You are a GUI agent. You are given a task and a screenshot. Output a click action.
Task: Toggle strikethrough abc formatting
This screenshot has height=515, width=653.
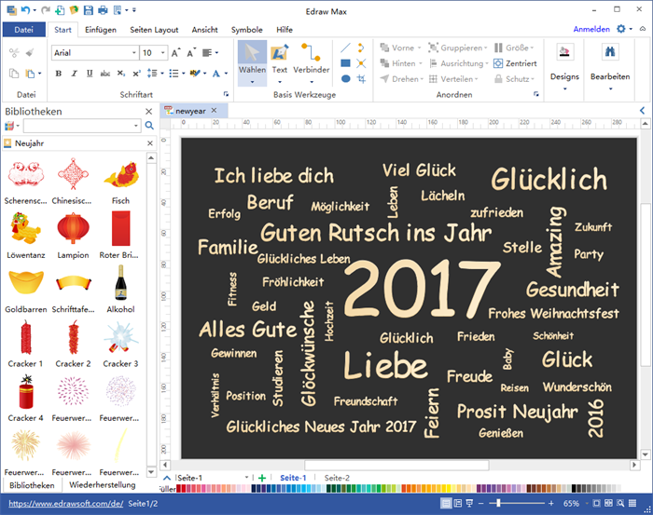click(104, 74)
